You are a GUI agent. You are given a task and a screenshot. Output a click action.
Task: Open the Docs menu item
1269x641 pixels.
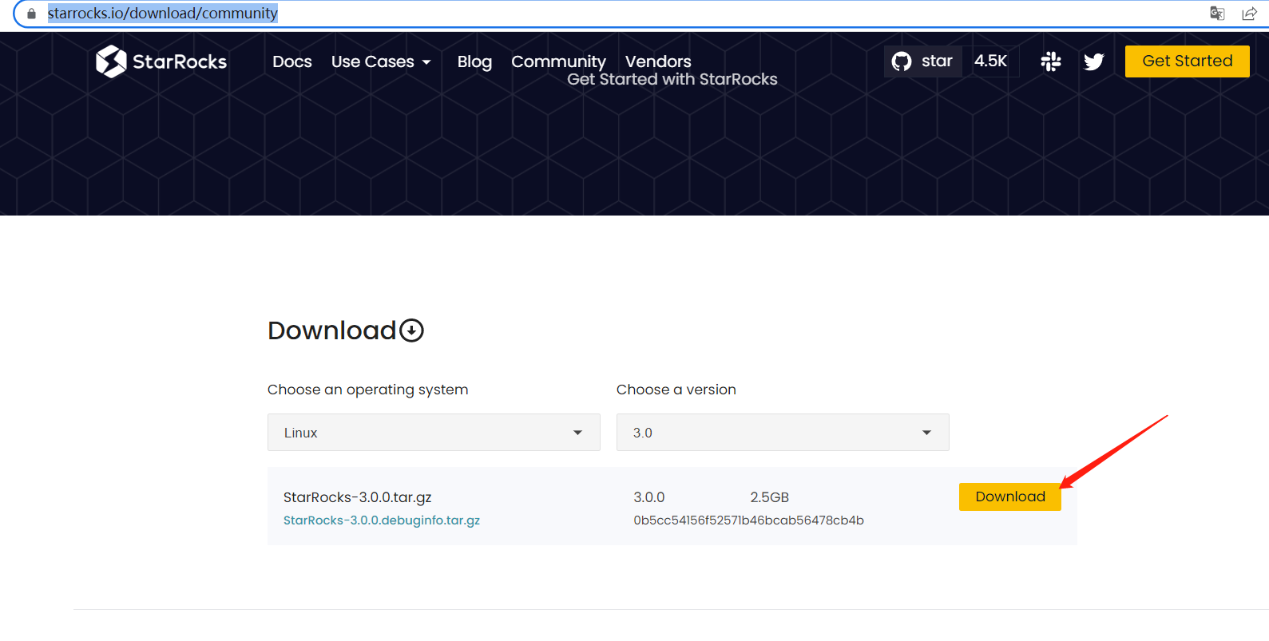[292, 61]
